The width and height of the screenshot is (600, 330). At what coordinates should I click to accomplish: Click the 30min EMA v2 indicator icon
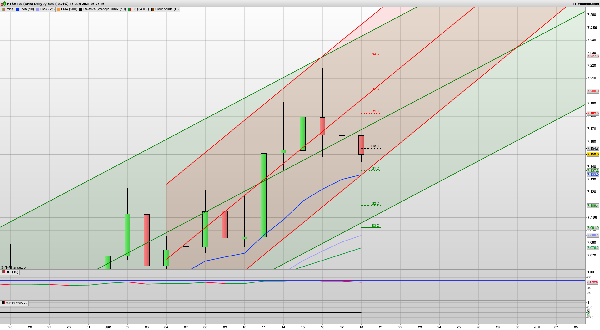(2, 303)
